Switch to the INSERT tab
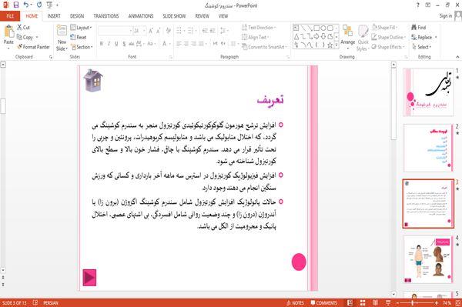This screenshot has width=462, height=307. (x=54, y=16)
